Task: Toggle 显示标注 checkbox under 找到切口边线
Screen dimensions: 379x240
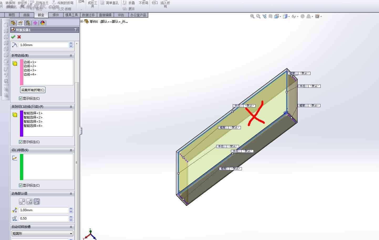Action: (x=20, y=142)
